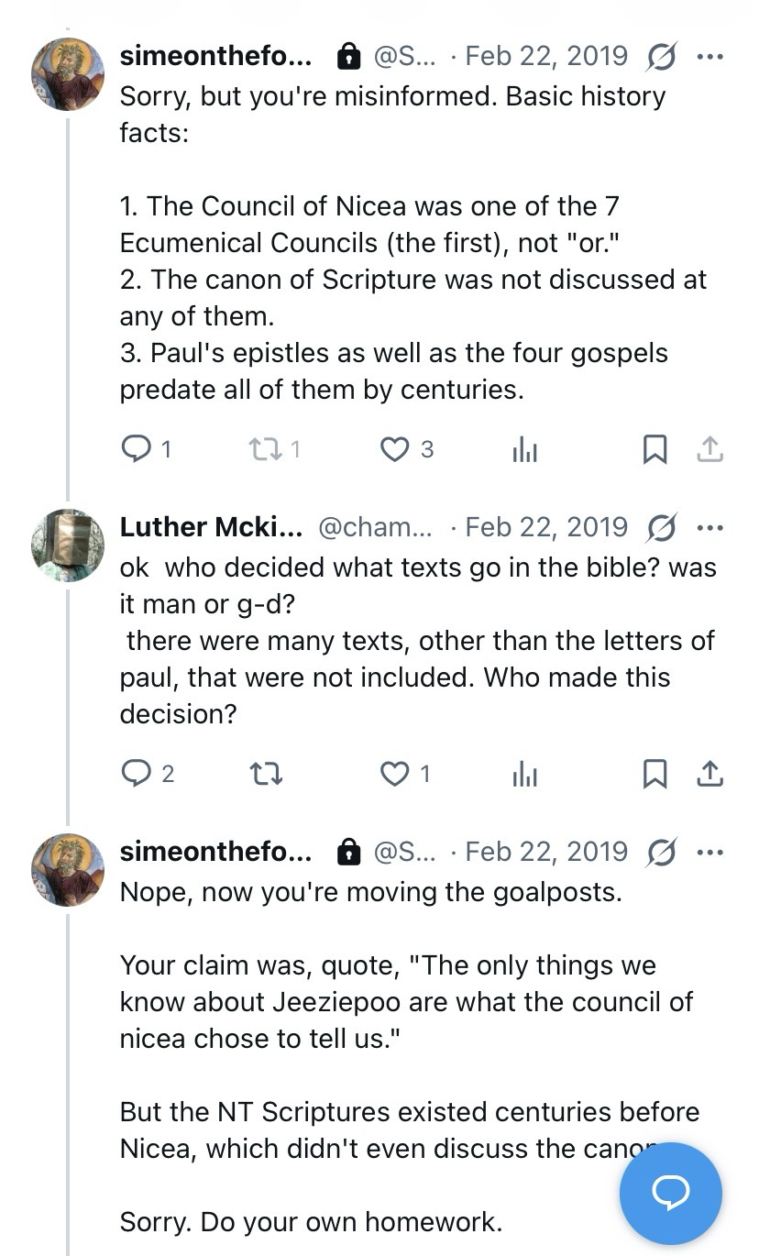759x1256 pixels.
Task: Open more options on last simeonthefo tweet
Action: point(710,852)
